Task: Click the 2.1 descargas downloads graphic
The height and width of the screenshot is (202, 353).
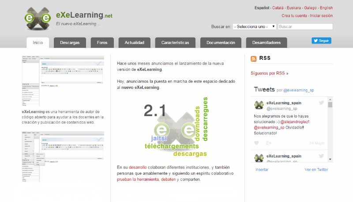Action: [176, 127]
